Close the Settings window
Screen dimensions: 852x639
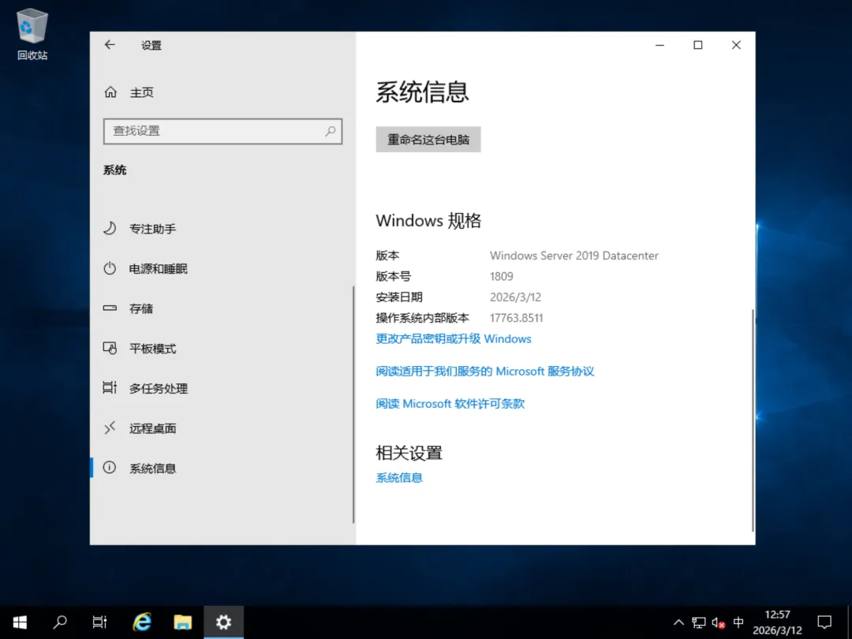736,45
